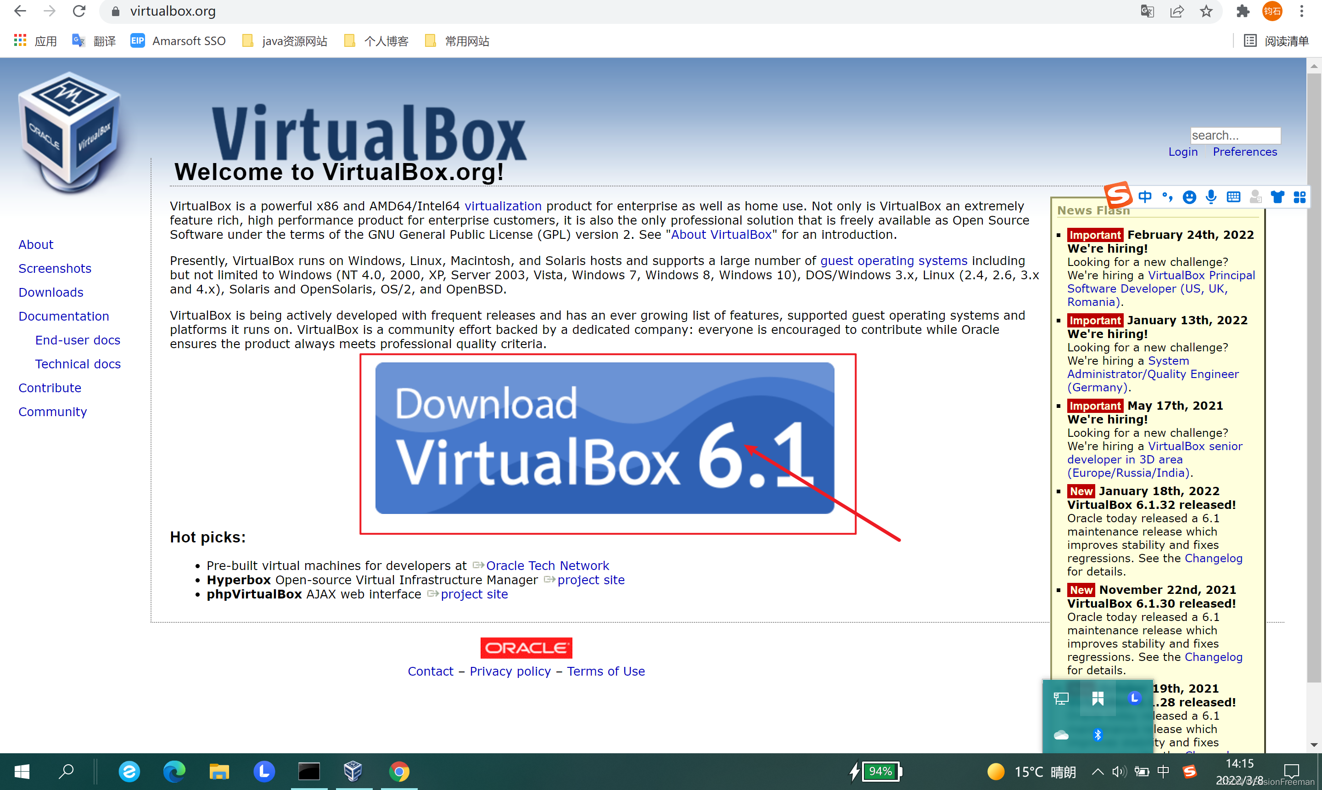Click Bluetooth icon in tray popup
Image resolution: width=1322 pixels, height=790 pixels.
pyautogui.click(x=1098, y=735)
